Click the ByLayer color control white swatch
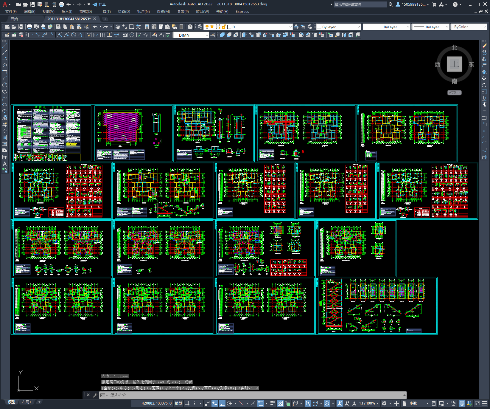490x409 pixels. click(x=319, y=27)
